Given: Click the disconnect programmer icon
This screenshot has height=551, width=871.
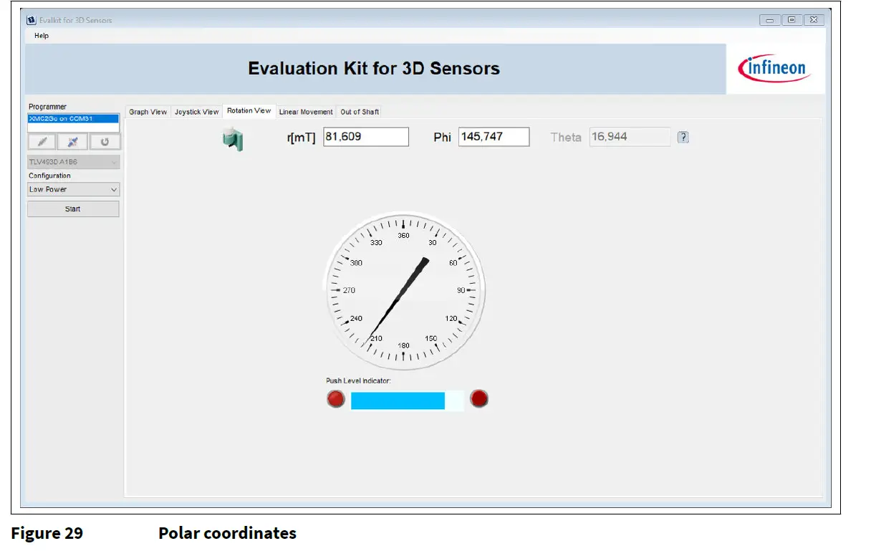Looking at the screenshot, I should point(72,141).
